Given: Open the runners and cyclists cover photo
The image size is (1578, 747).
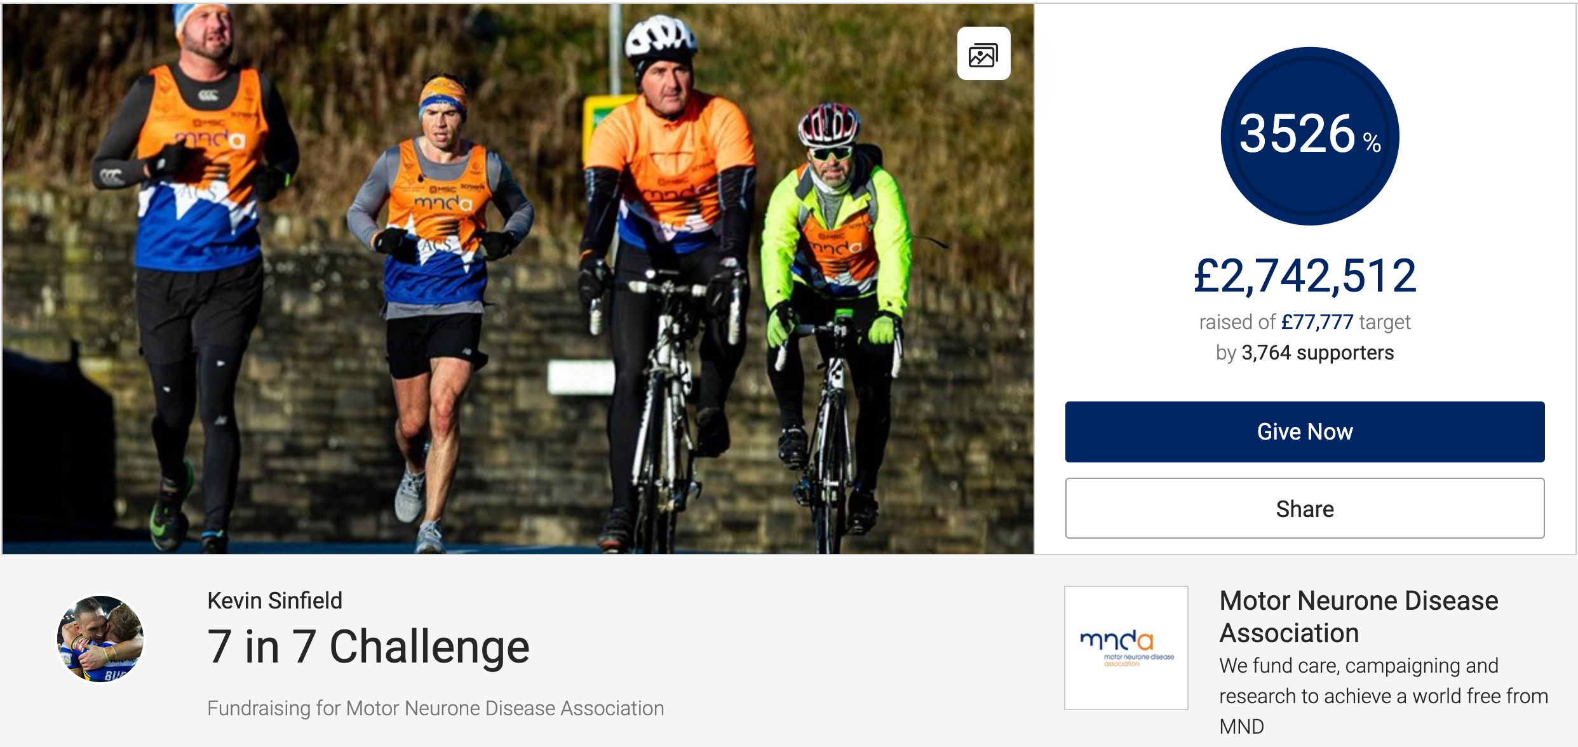Looking at the screenshot, I should click(x=518, y=279).
